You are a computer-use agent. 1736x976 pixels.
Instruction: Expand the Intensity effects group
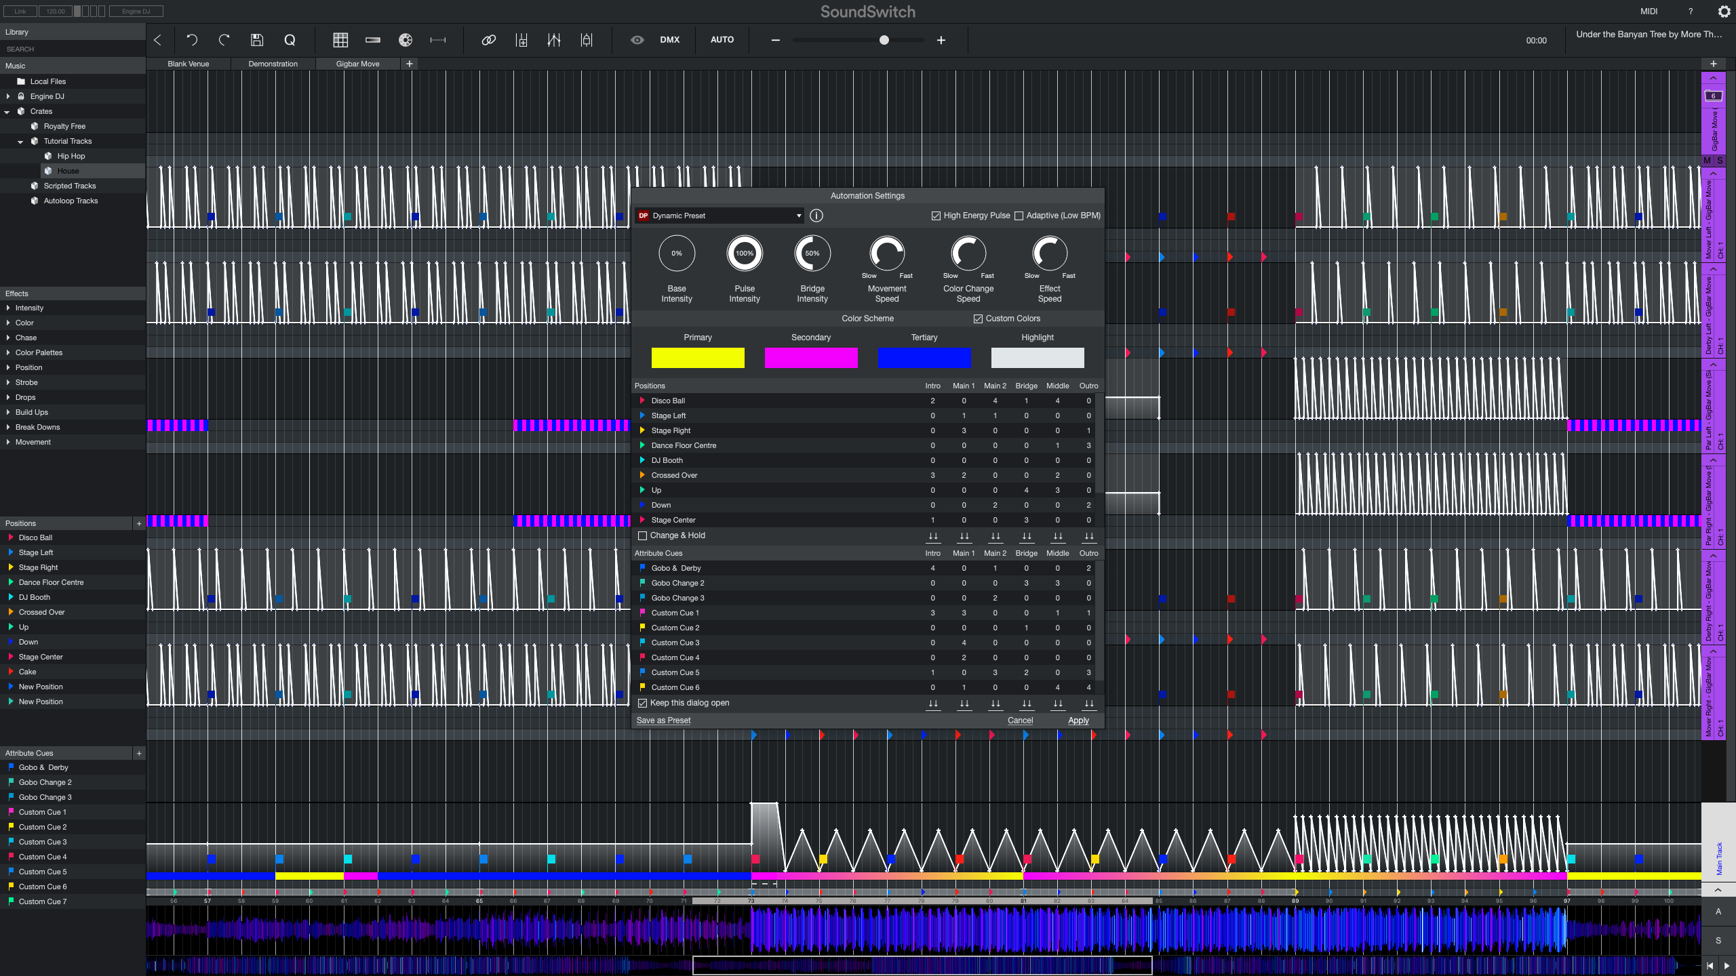click(x=7, y=308)
